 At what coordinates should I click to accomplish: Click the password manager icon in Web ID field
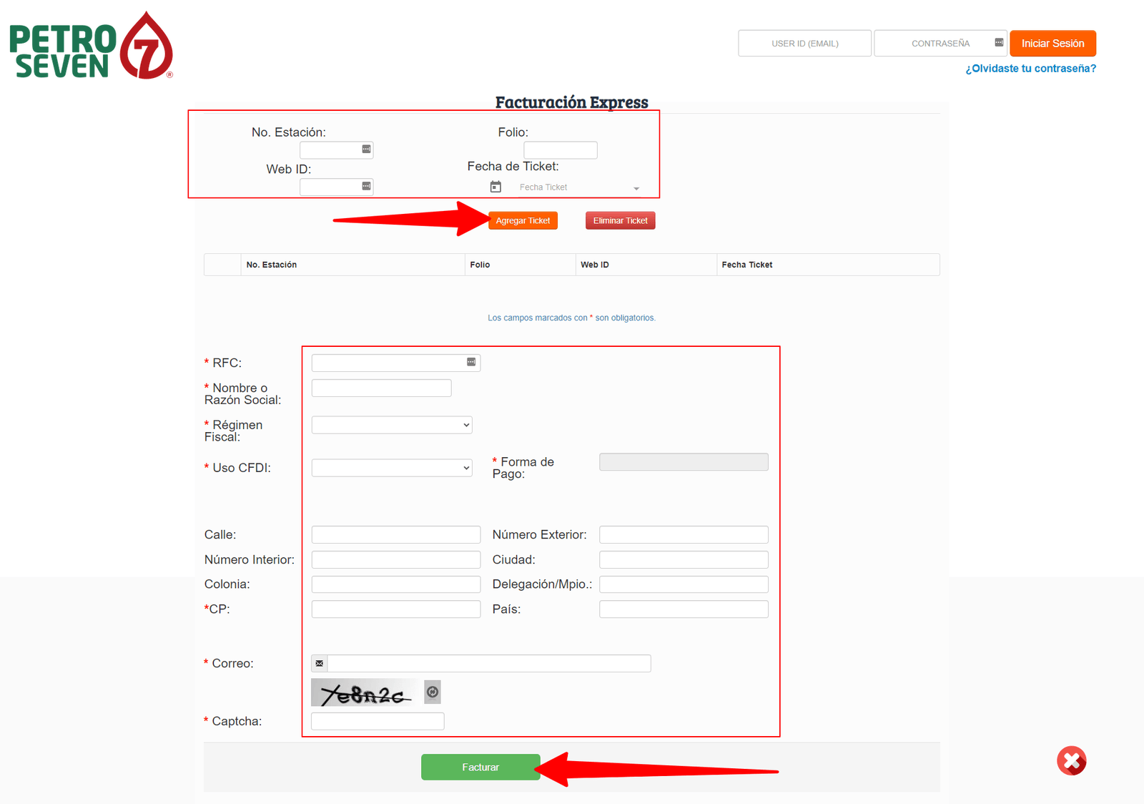(366, 186)
